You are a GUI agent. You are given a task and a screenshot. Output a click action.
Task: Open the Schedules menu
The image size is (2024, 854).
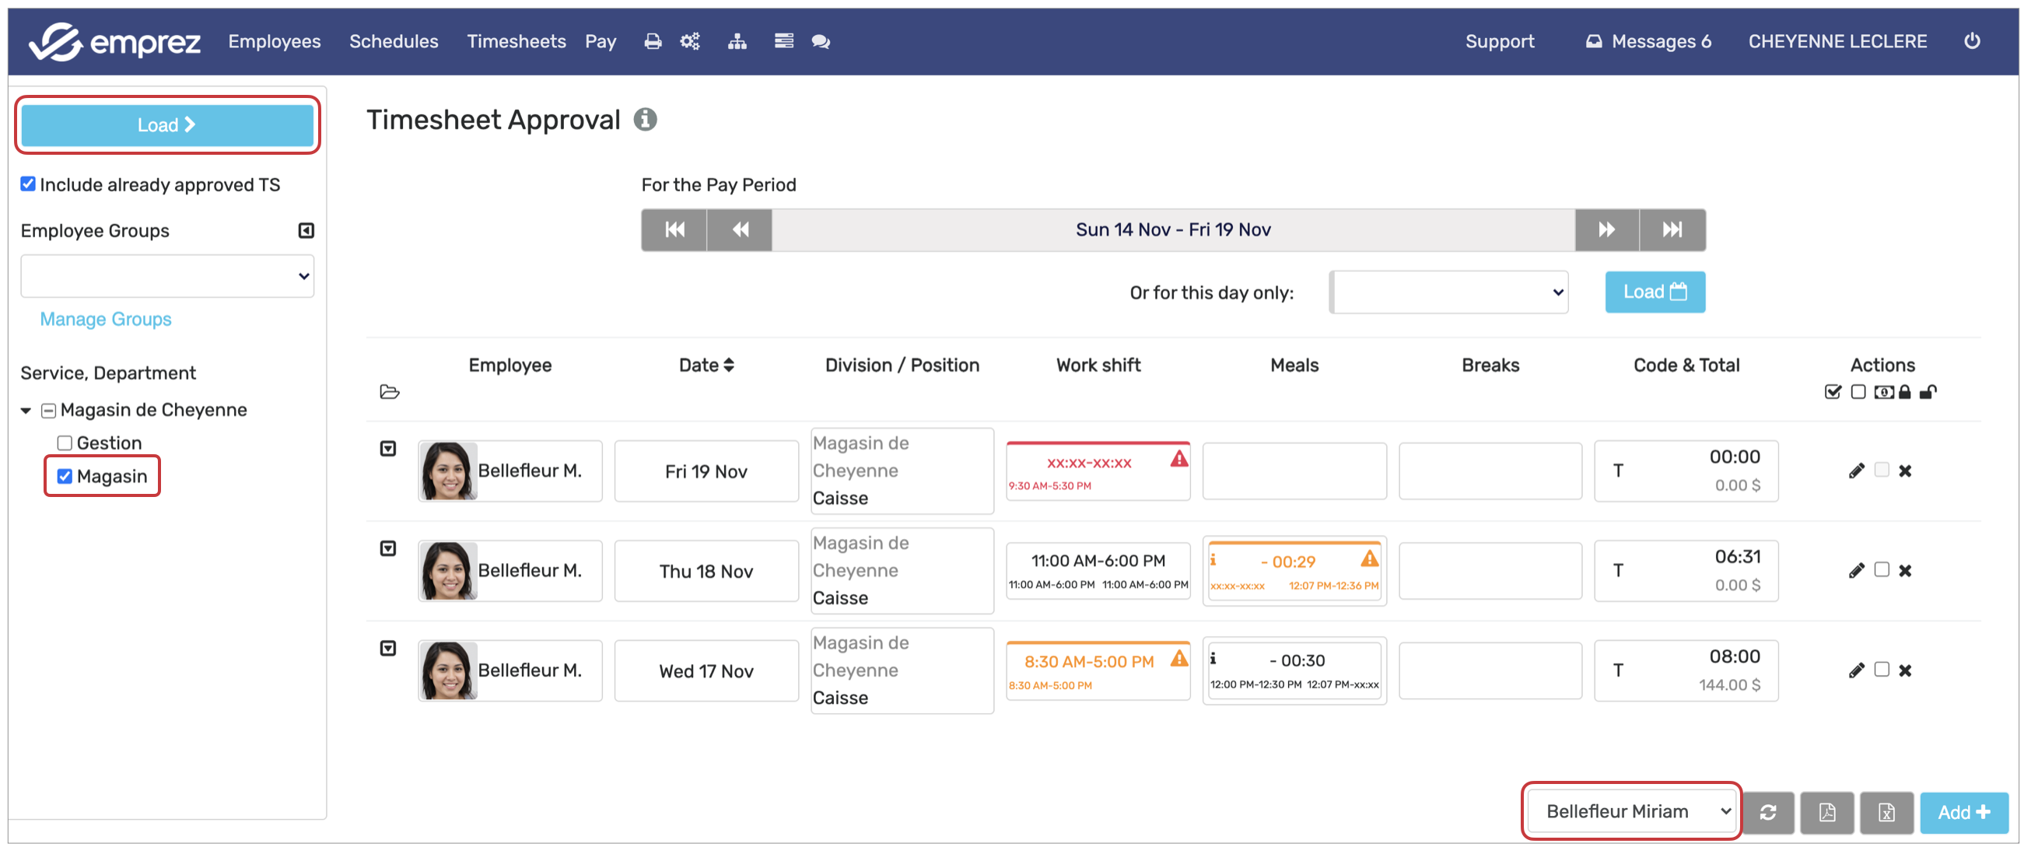click(393, 42)
